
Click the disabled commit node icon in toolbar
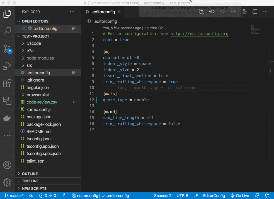222,12
